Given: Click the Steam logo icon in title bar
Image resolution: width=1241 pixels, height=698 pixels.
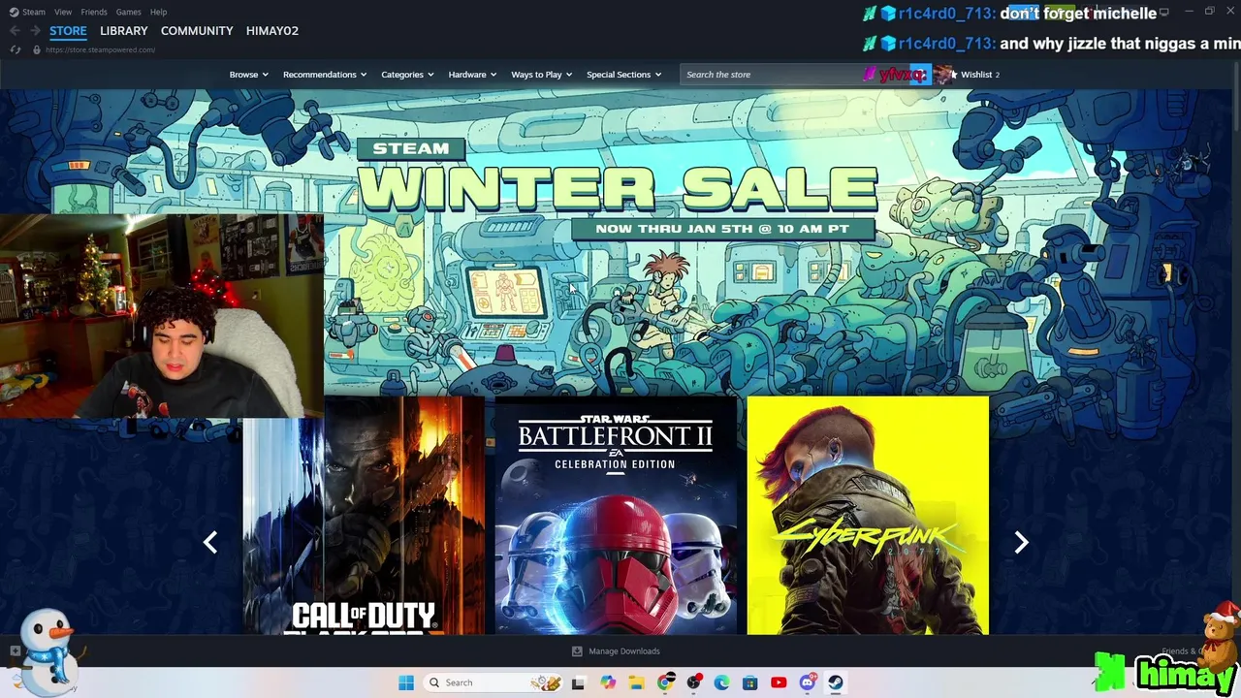Looking at the screenshot, I should pos(14,12).
